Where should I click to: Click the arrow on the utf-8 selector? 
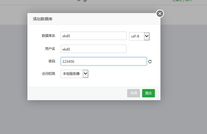147,36
